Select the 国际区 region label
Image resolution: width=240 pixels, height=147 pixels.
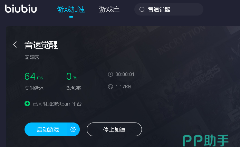tap(32, 58)
